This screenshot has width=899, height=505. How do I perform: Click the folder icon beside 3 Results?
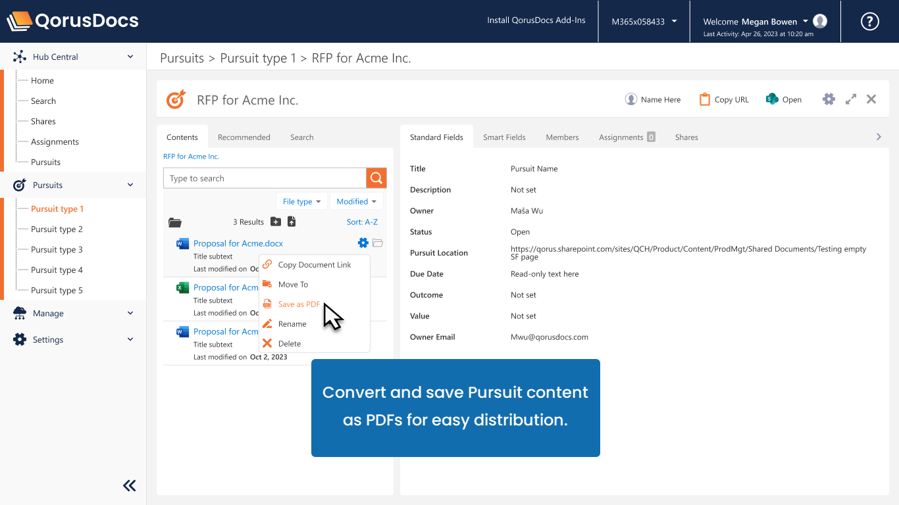click(x=174, y=222)
